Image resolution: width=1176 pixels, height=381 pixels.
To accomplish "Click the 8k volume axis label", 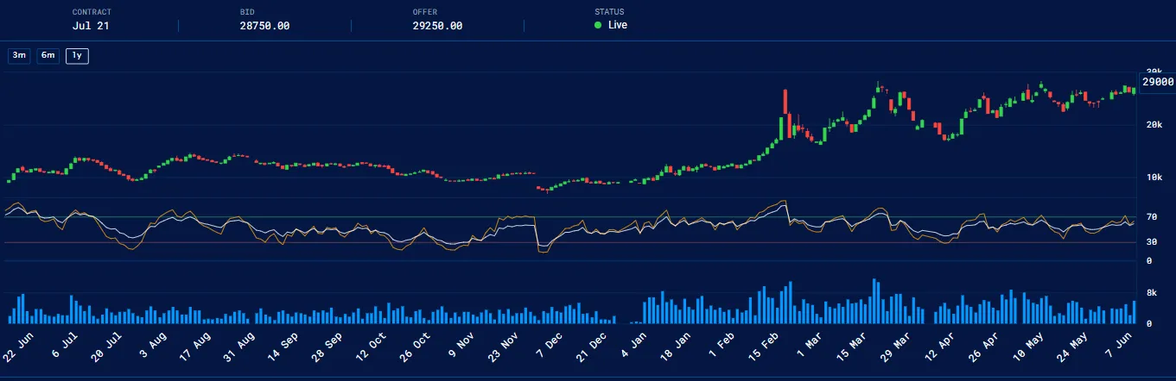I will tap(1151, 293).
